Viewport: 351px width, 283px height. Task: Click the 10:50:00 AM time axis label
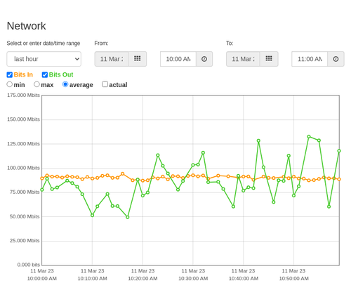coord(294,279)
